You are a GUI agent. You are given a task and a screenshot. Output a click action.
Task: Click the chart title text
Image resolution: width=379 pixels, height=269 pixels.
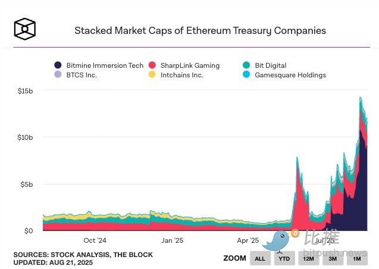tap(200, 30)
